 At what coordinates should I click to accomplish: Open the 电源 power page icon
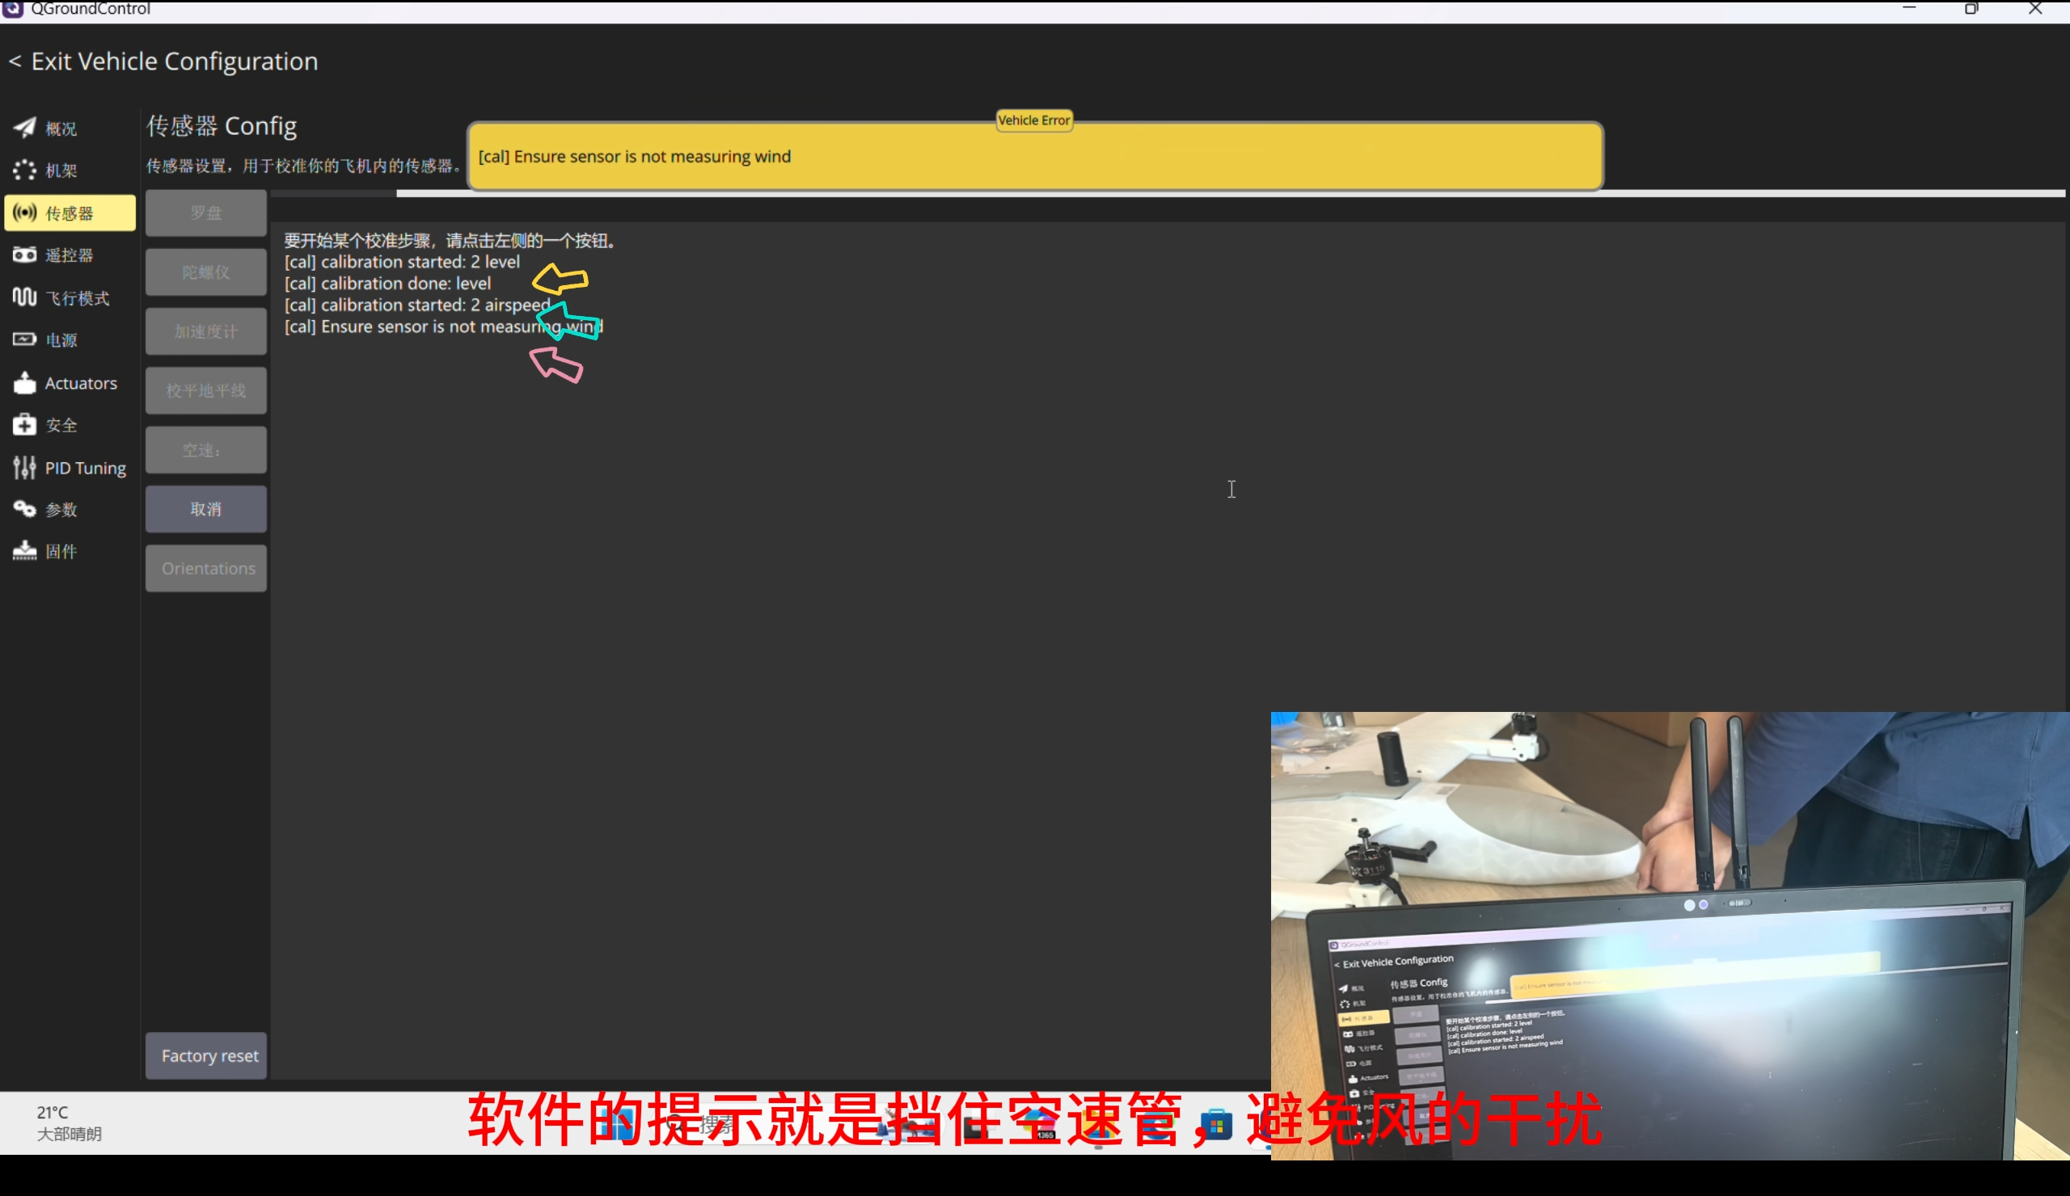[24, 339]
